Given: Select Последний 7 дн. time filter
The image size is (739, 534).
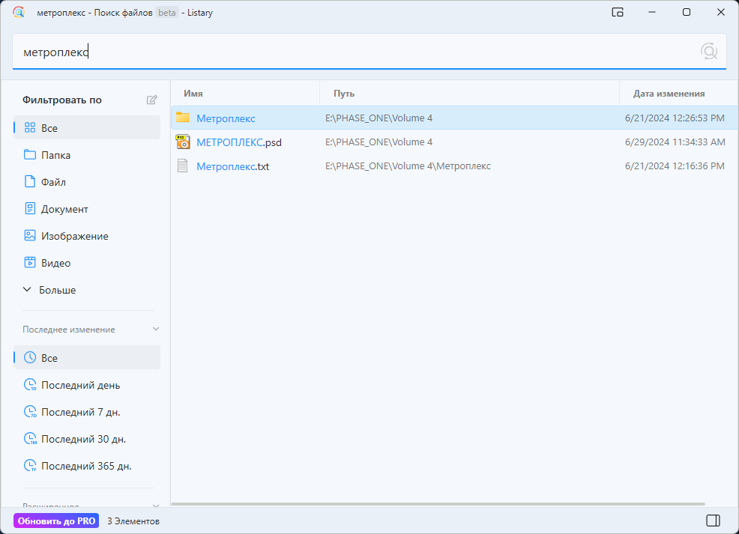Looking at the screenshot, I should pyautogui.click(x=87, y=412).
